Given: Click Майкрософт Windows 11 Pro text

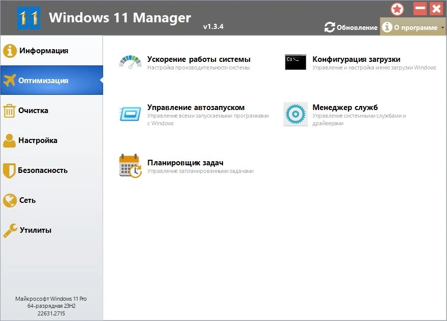Looking at the screenshot, I should [x=51, y=299].
